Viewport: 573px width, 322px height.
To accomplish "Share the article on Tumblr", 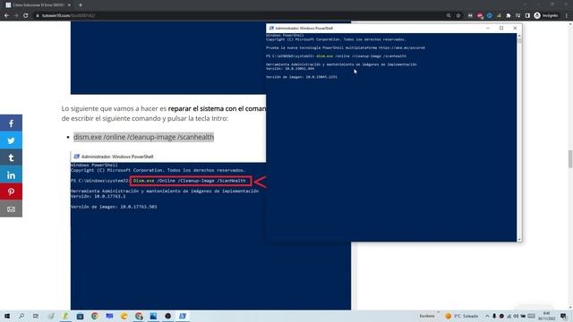I will pyautogui.click(x=11, y=157).
